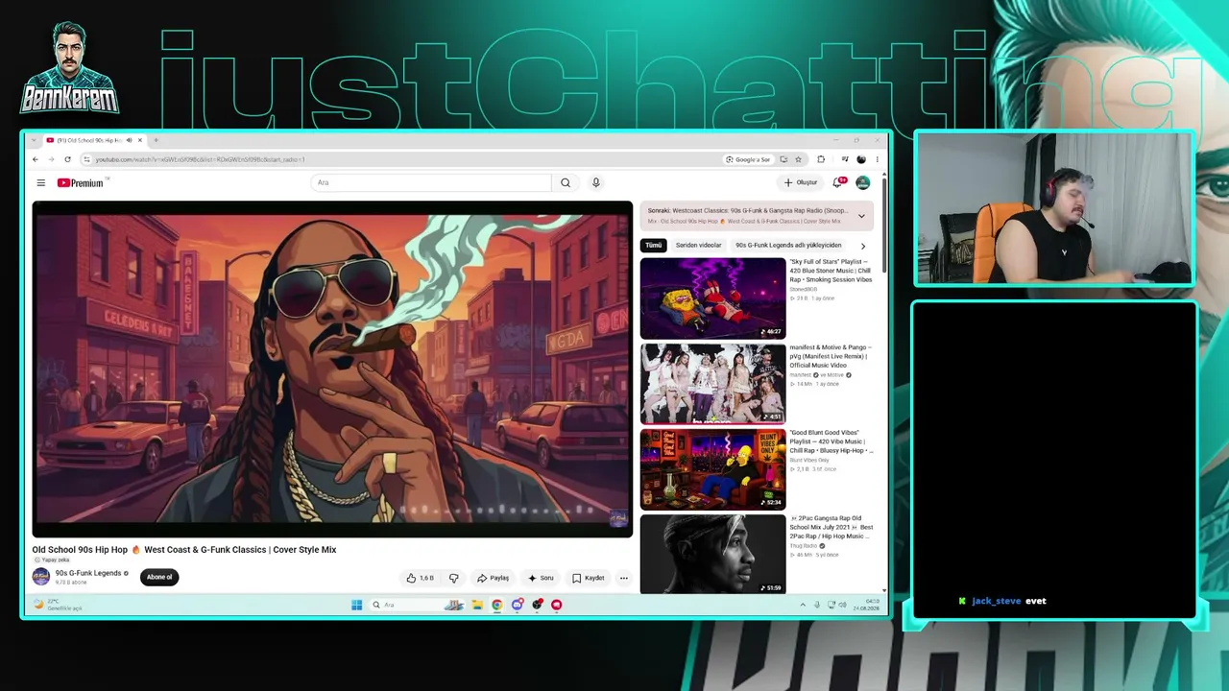Screen dimensions: 1229x691
Task: Open the taskbar weather widget
Action: click(x=58, y=605)
